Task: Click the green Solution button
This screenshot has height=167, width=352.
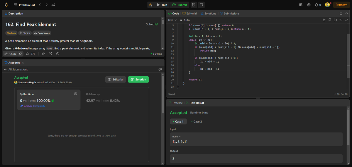Action: [138, 80]
